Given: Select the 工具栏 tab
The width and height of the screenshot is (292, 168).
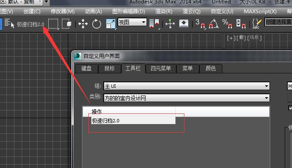Looking at the screenshot, I should (x=133, y=68).
